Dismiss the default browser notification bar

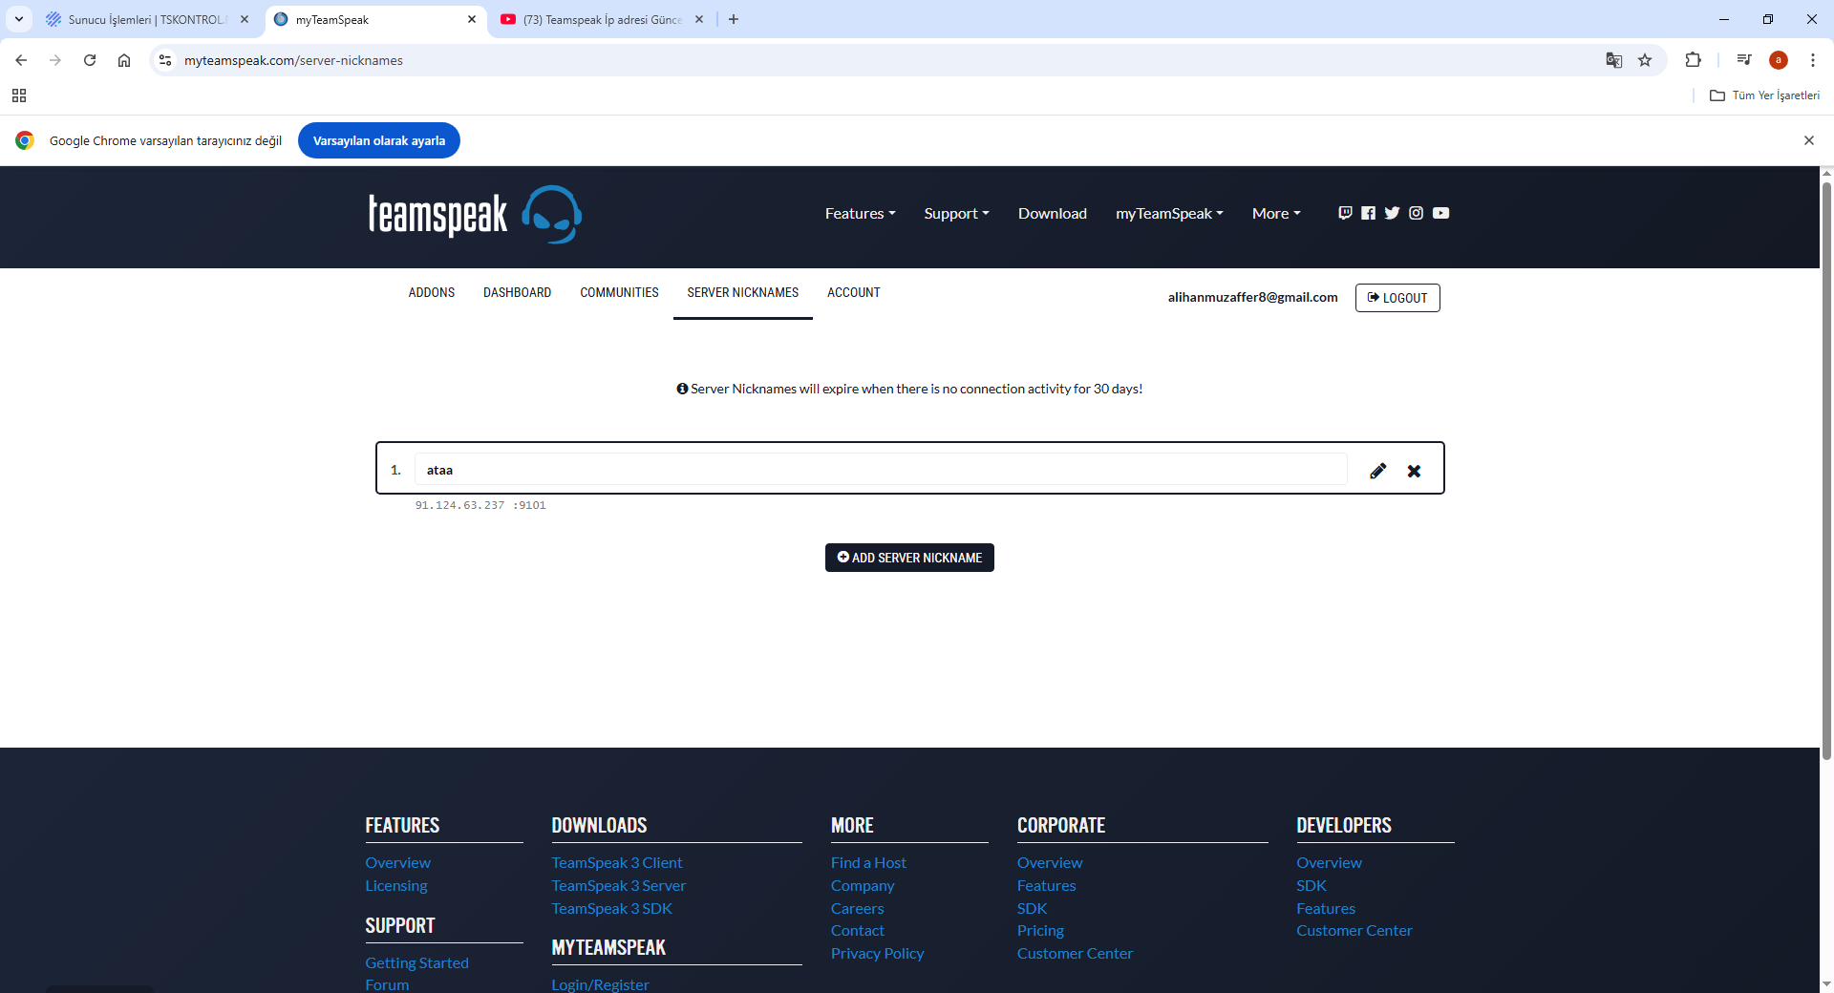tap(1809, 140)
